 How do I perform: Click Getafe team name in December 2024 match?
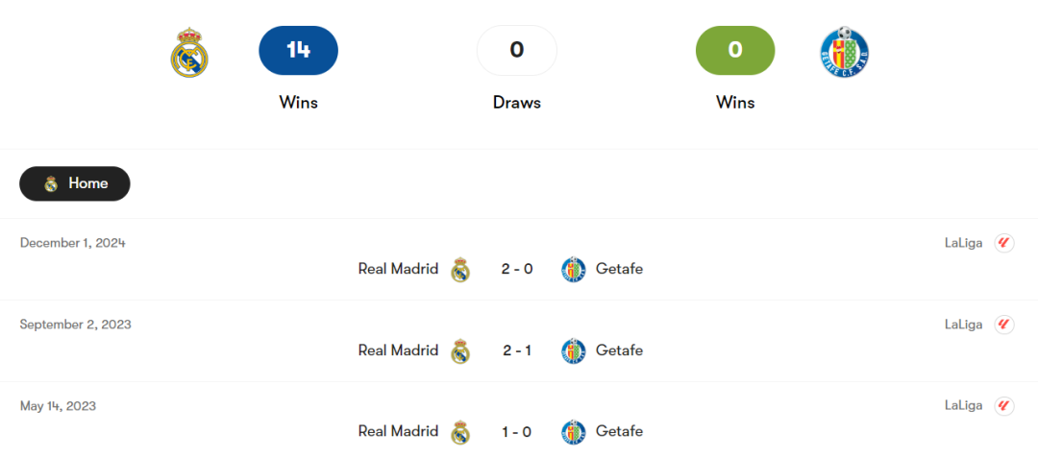click(x=619, y=269)
